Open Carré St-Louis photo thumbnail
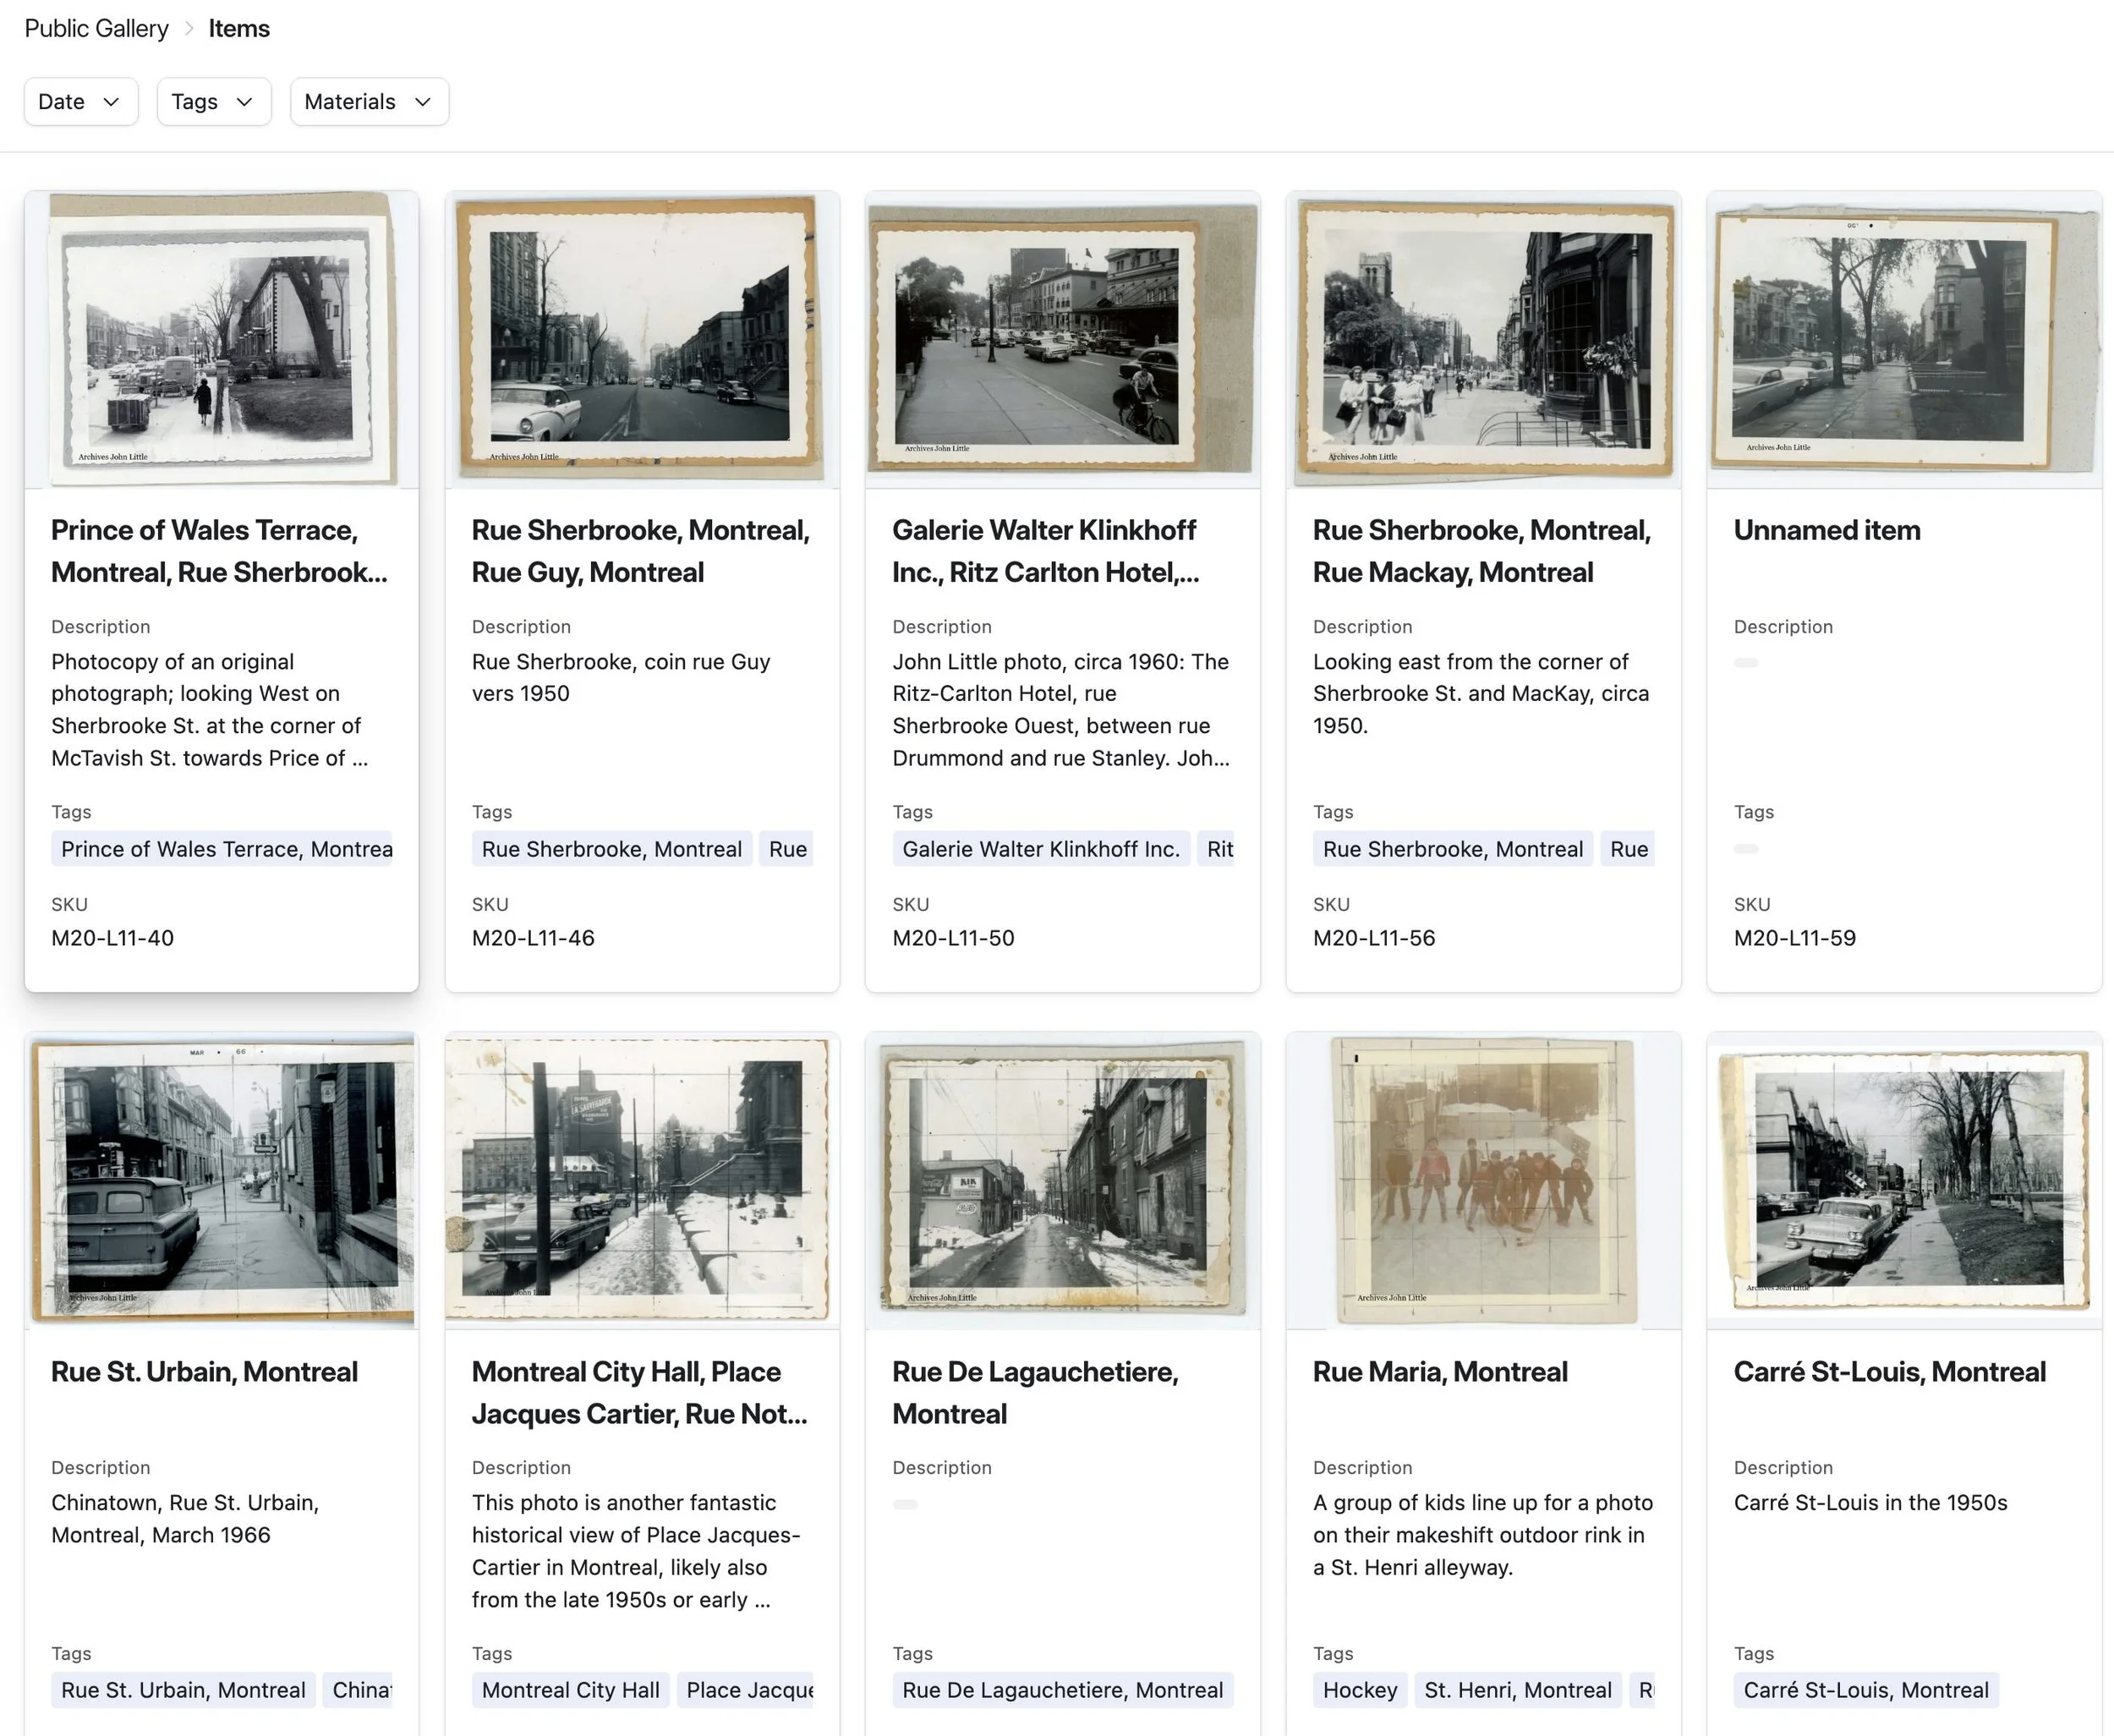 point(1903,1180)
